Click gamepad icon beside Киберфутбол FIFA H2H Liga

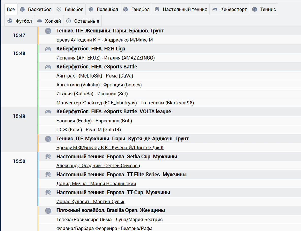tap(48, 49)
